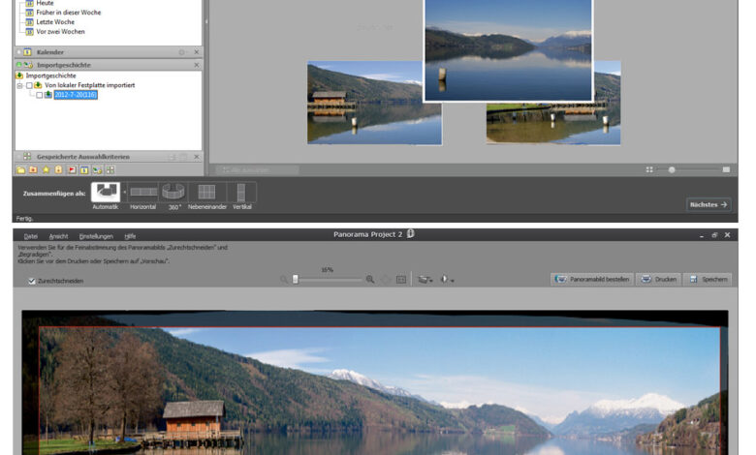Select the Früher in dieser Woche tree item
Viewport: 756px width, 455px height.
click(69, 13)
